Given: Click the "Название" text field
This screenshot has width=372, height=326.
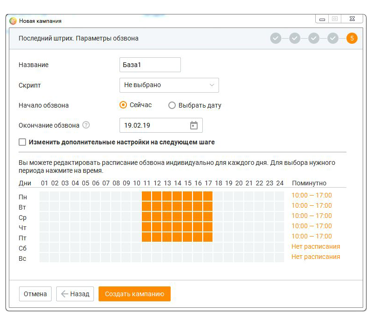Looking at the screenshot, I should (150, 65).
